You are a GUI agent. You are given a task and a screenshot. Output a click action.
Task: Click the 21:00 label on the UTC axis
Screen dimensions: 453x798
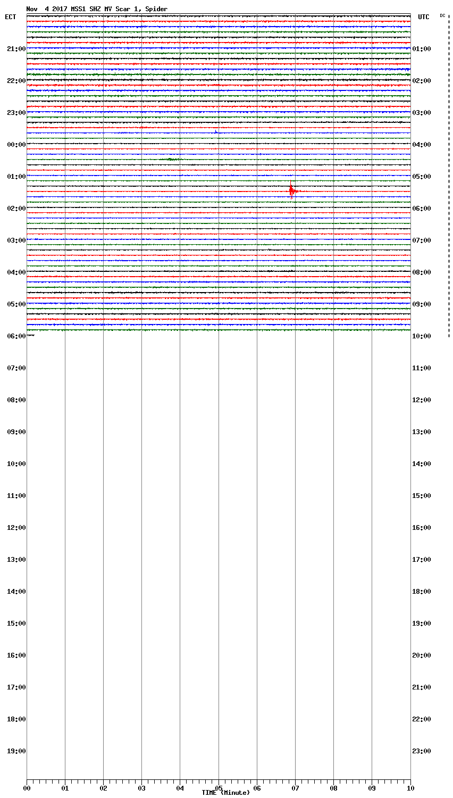click(422, 687)
